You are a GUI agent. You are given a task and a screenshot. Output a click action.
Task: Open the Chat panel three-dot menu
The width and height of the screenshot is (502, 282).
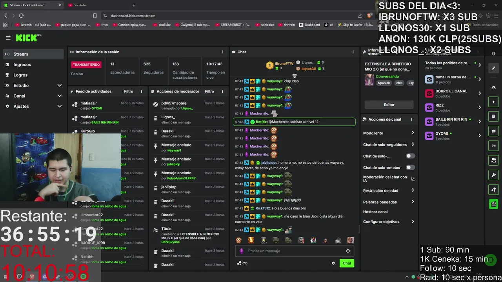click(353, 52)
